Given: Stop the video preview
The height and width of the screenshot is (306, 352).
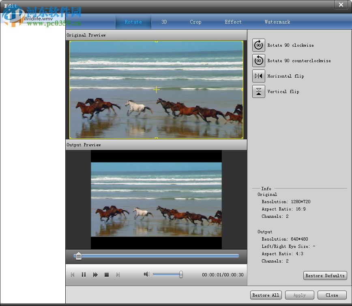Looking at the screenshot, I should point(107,275).
